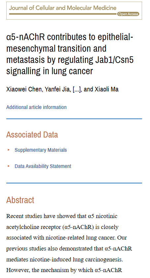Click the article title text

(x=70, y=54)
